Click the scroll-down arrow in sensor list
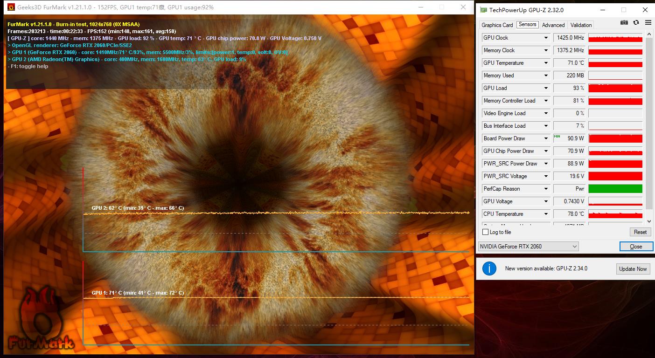The width and height of the screenshot is (655, 358). pos(648,221)
